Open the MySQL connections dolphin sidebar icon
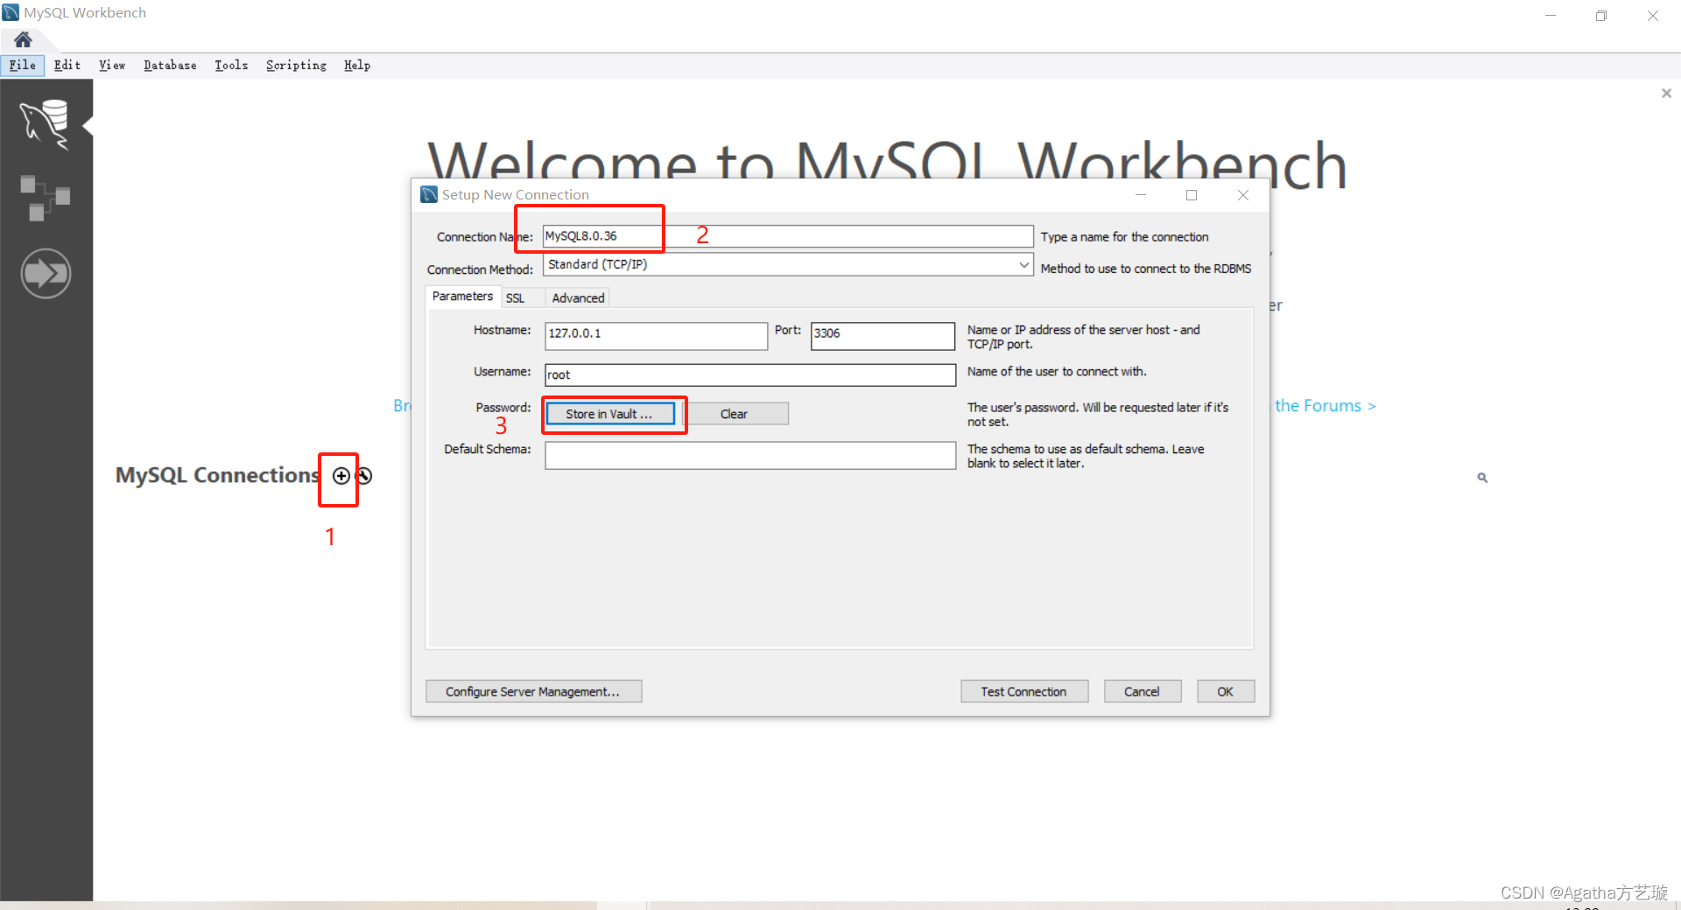The width and height of the screenshot is (1681, 910). tap(45, 124)
